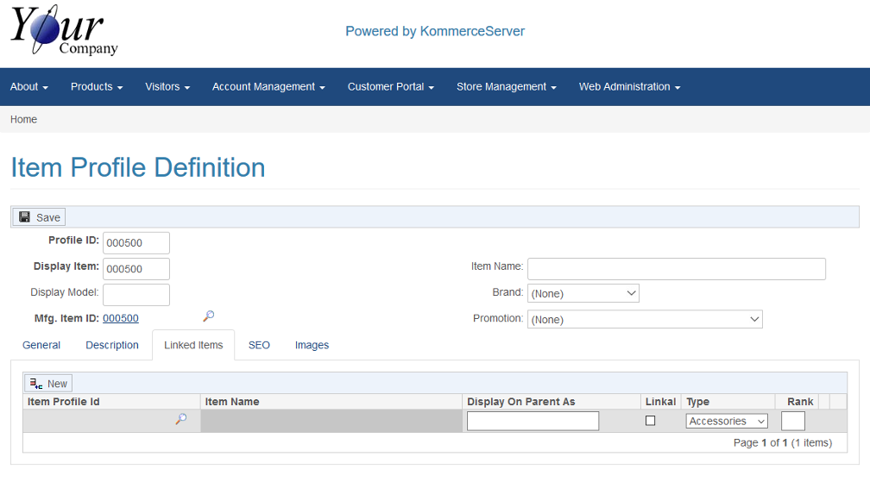Click the lookup magnifier in Item Profile Id cell
The height and width of the screenshot is (488, 870).
click(180, 419)
